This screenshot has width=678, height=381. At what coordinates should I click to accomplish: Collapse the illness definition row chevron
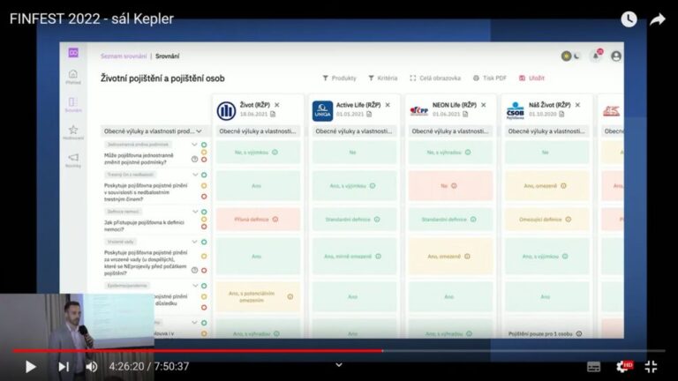pos(195,212)
